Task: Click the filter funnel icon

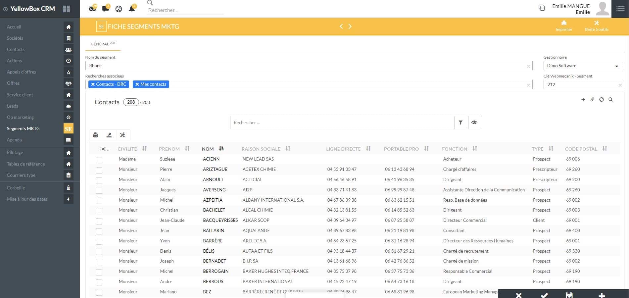Action: point(460,123)
